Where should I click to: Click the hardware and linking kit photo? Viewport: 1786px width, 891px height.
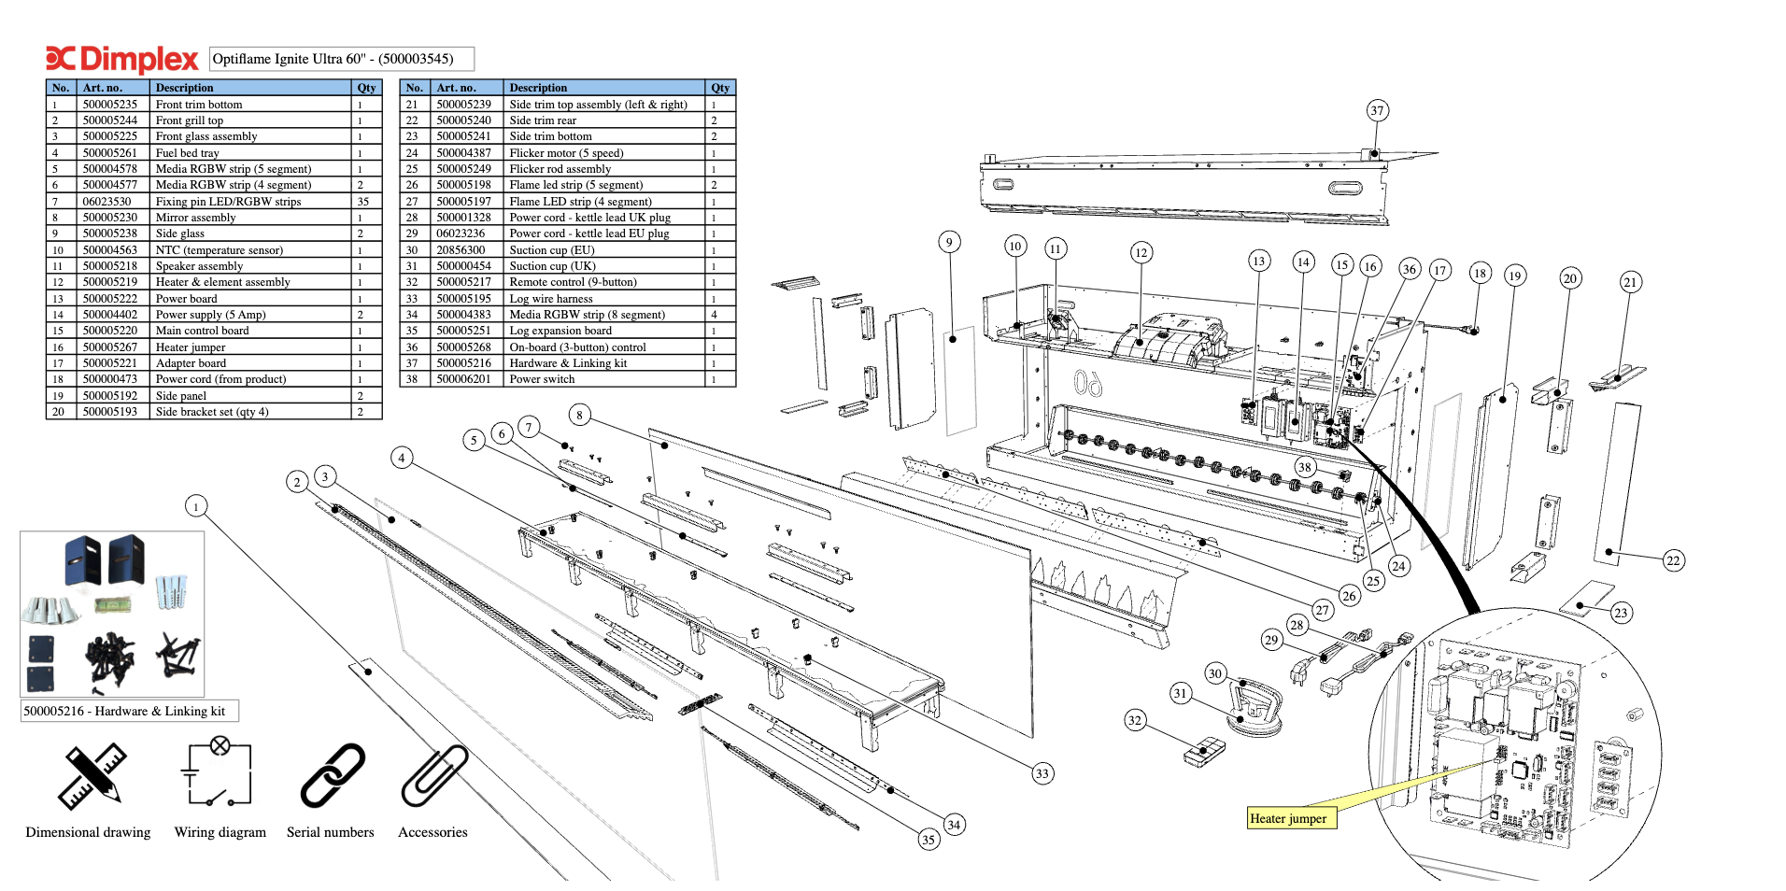112,614
